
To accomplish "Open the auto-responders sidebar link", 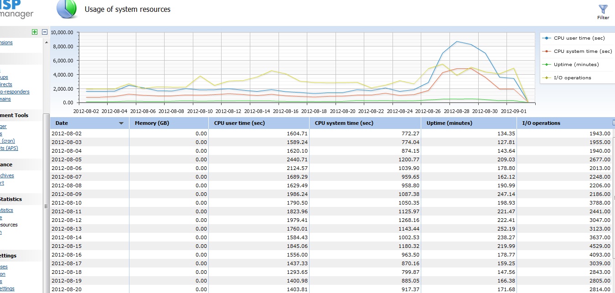I will pos(15,92).
